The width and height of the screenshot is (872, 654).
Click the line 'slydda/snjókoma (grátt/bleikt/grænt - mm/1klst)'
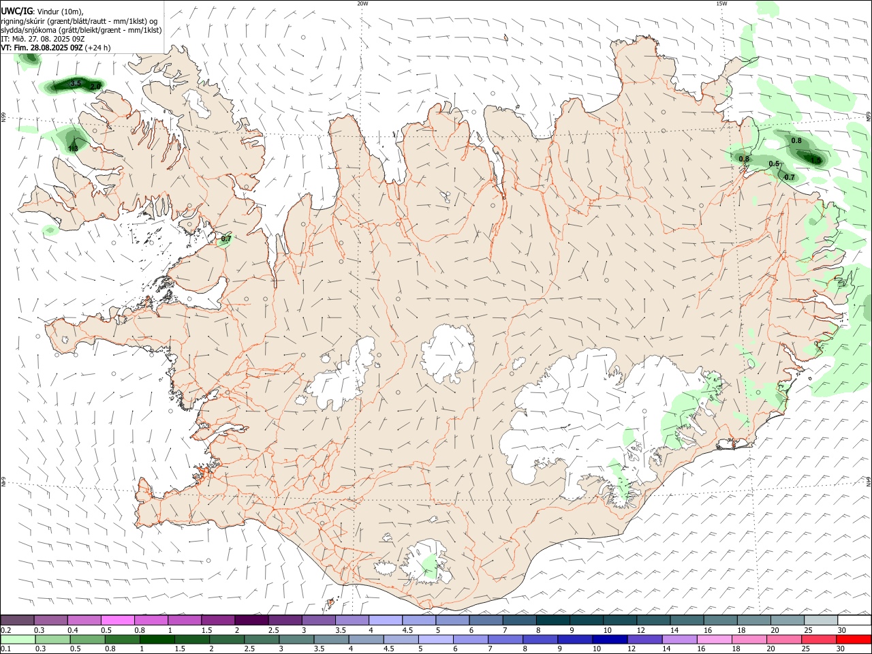(81, 30)
